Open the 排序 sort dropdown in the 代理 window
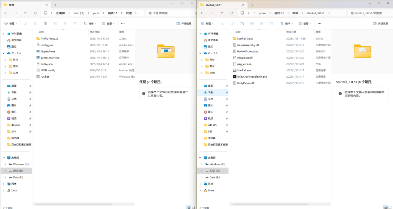Screen dimensions: 393x209 tap(91, 23)
